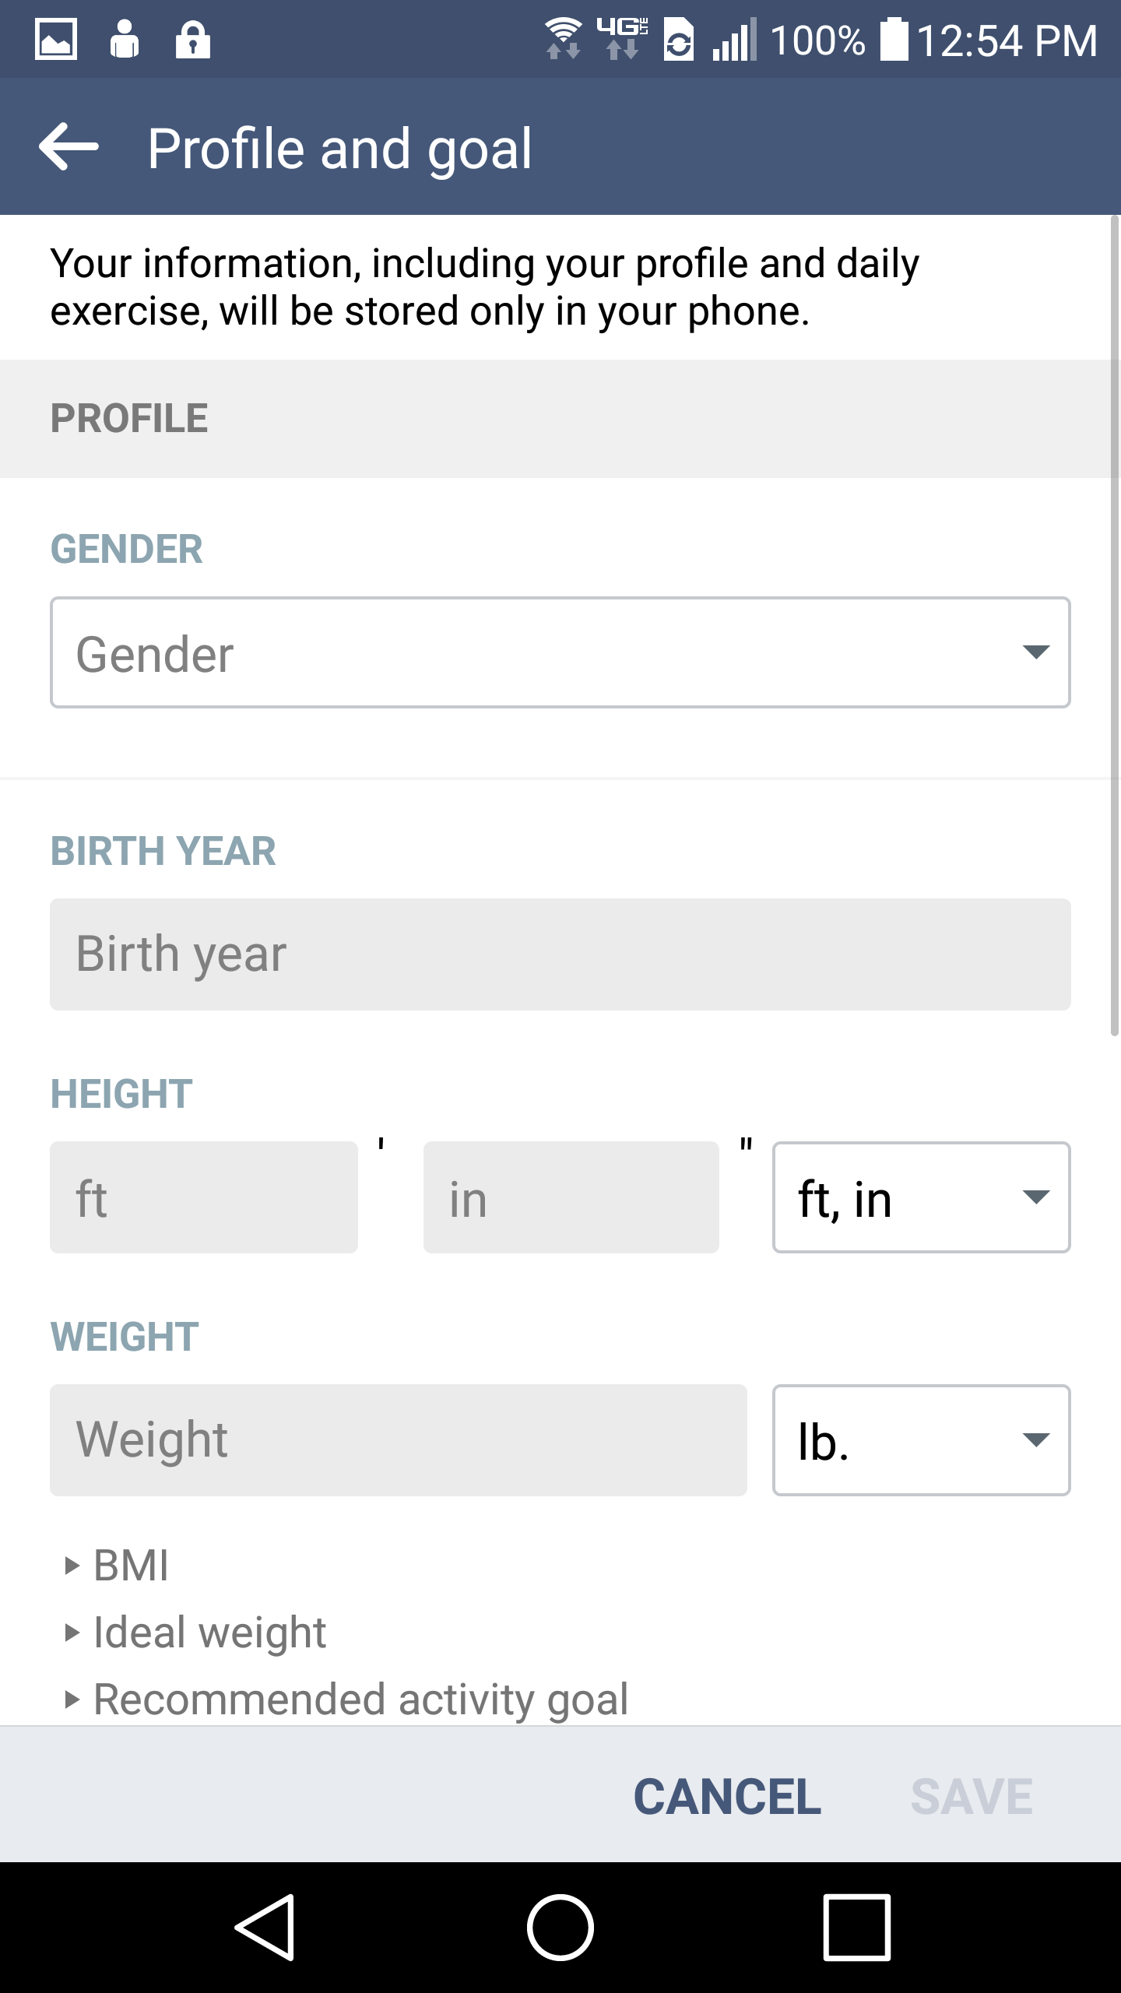This screenshot has height=1993, width=1121.
Task: Focus the Weight input field
Action: (x=399, y=1440)
